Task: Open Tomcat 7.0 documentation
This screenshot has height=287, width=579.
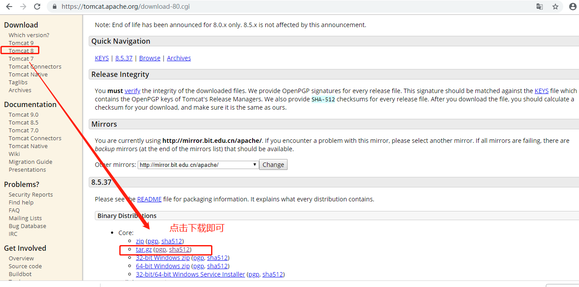Action: pyautogui.click(x=24, y=130)
